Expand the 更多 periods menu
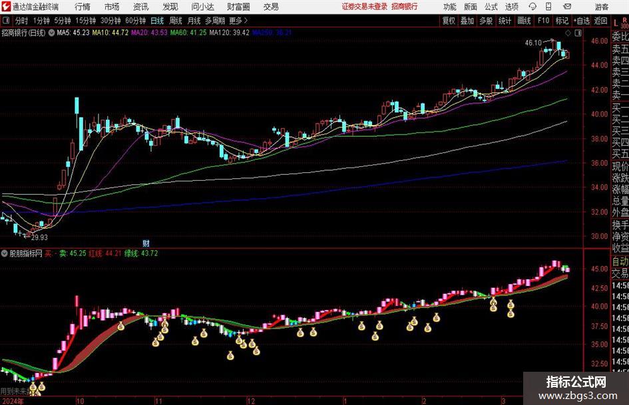Viewport: 629px width, 405px height. tap(238, 21)
